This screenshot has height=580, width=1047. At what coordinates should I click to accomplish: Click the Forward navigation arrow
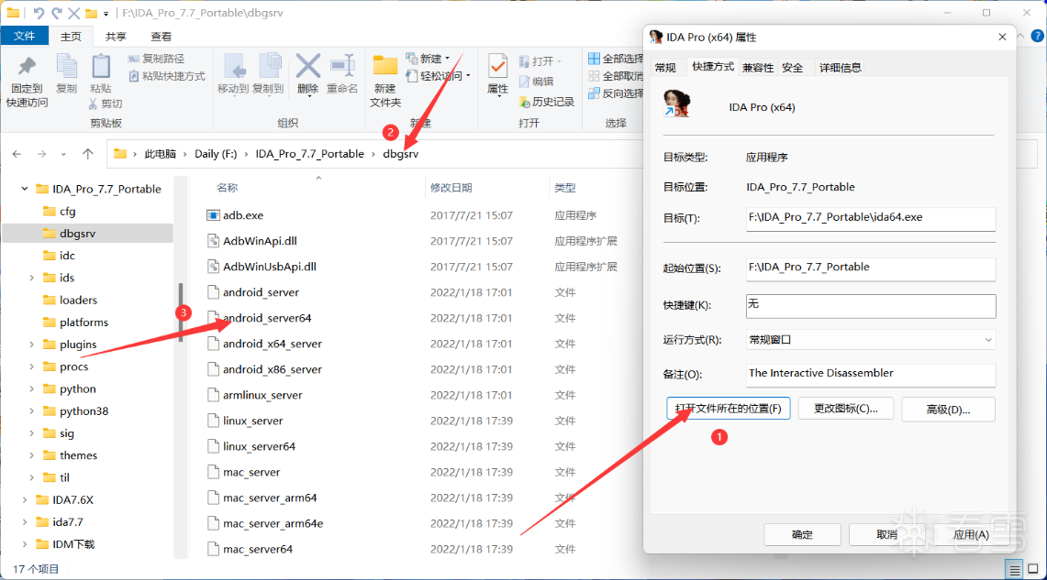[x=41, y=154]
